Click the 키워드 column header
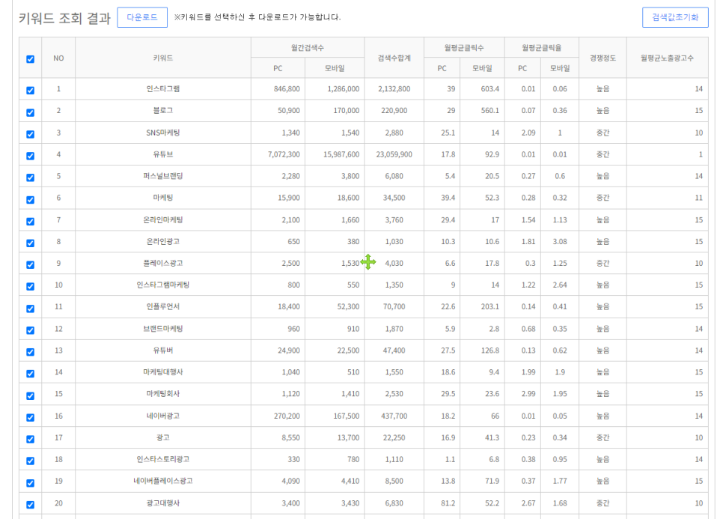 click(163, 58)
